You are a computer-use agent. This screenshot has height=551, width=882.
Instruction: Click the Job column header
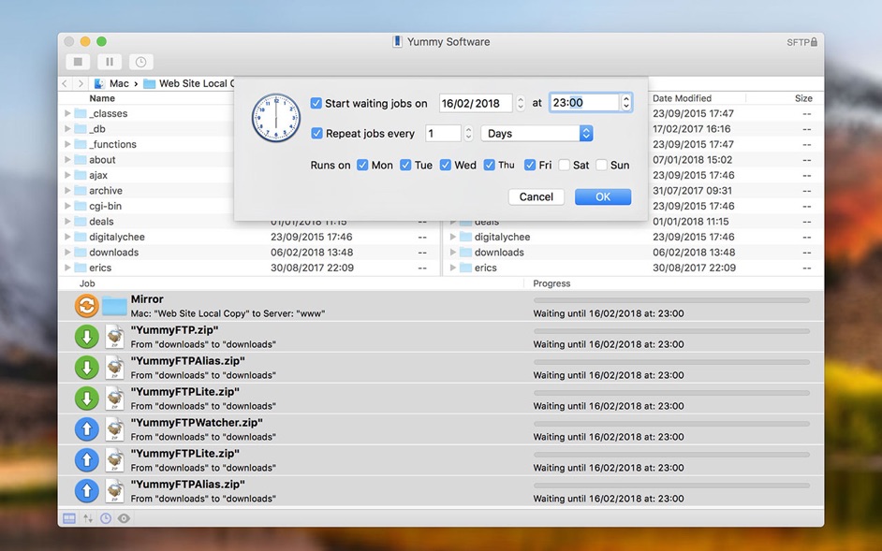tap(87, 283)
